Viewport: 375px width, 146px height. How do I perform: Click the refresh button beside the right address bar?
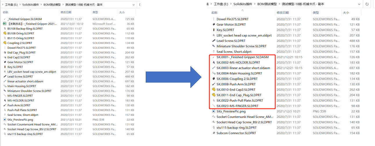367,4
